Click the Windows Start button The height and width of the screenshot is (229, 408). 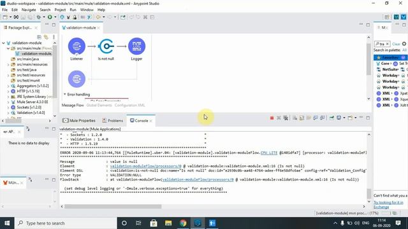(7, 223)
